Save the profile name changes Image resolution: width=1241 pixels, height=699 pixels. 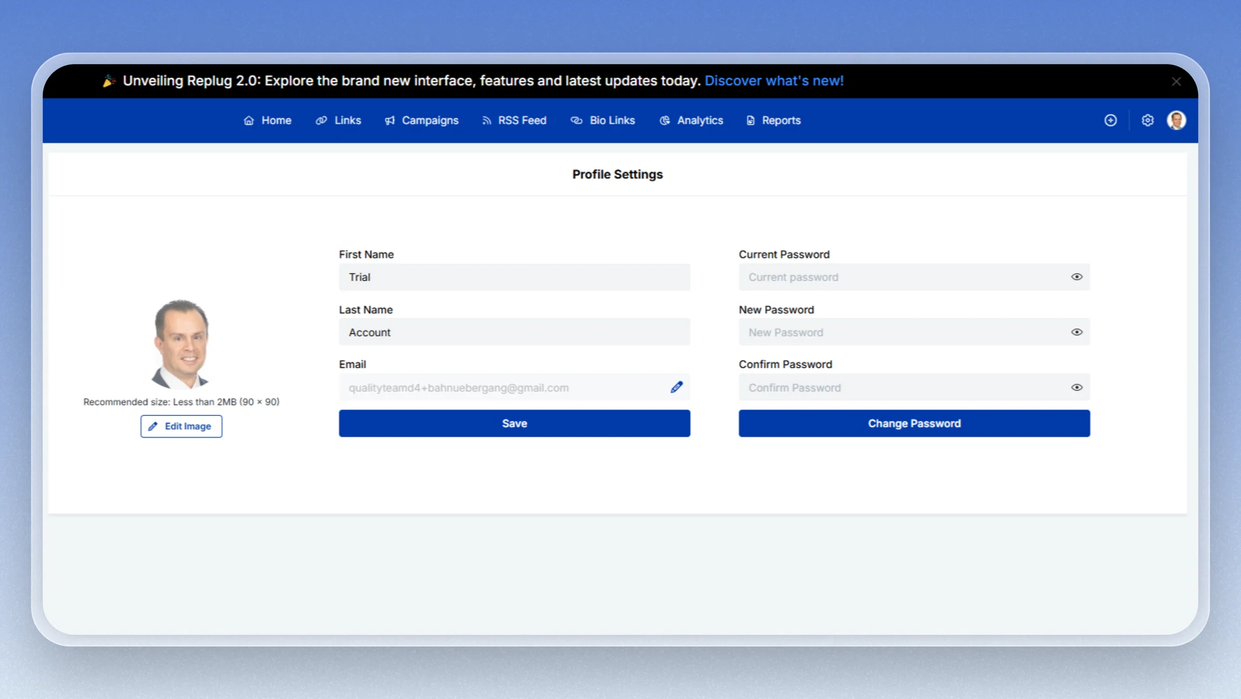(x=514, y=423)
